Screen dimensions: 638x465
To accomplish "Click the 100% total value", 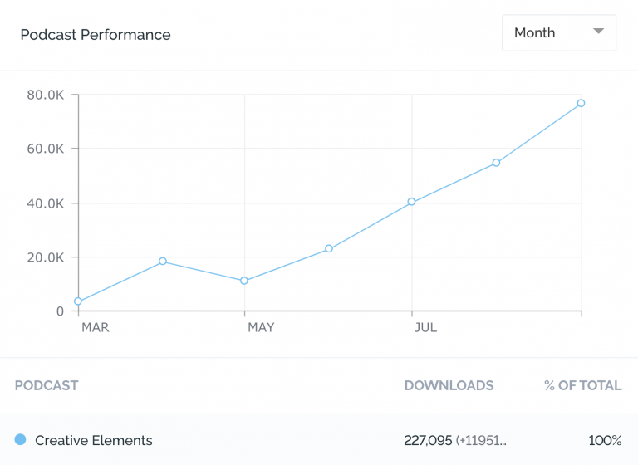I will pos(604,440).
